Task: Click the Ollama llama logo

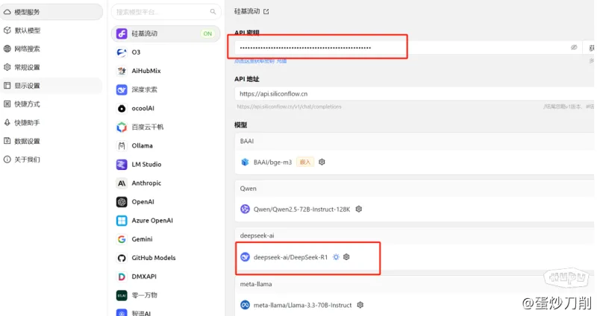Action: 122,145
